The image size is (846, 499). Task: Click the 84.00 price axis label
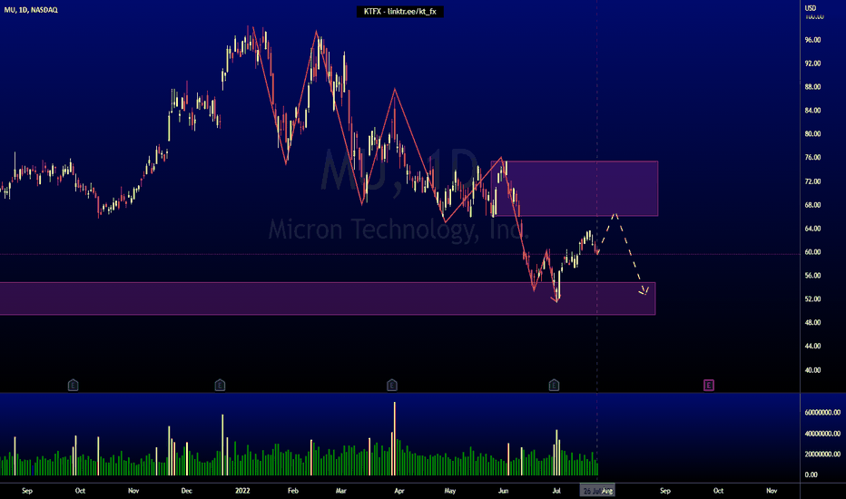pyautogui.click(x=812, y=111)
